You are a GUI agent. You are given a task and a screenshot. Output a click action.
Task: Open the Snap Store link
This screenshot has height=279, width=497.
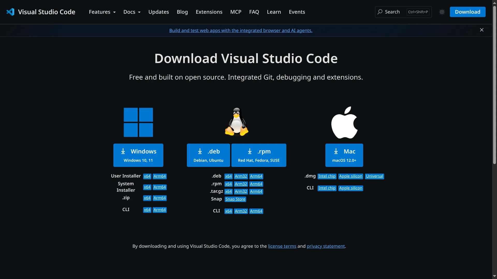235,199
